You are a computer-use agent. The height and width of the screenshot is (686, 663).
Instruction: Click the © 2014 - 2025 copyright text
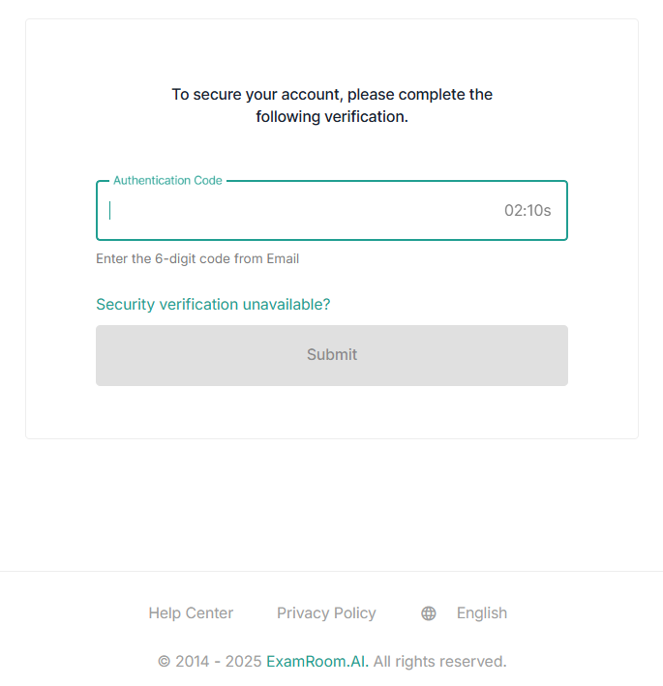click(x=210, y=662)
